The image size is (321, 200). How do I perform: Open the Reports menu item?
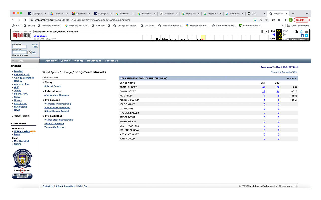pos(78,61)
